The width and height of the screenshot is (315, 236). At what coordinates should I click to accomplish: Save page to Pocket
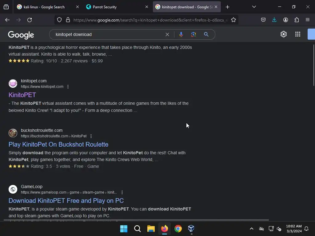[263, 20]
